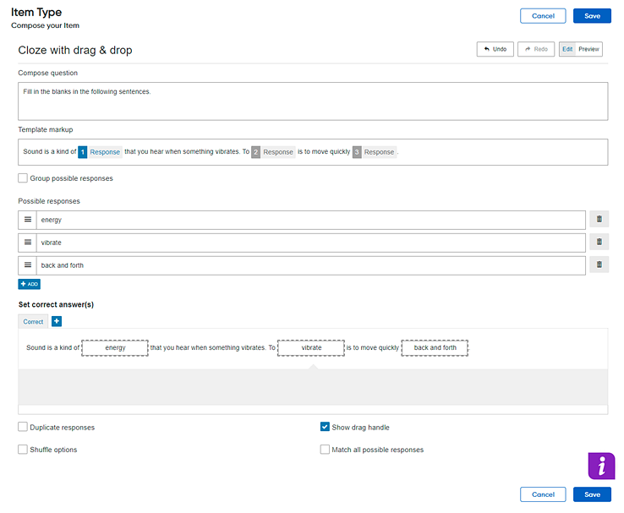Switch to Preview mode
The width and height of the screenshot is (624, 513).
(x=588, y=49)
